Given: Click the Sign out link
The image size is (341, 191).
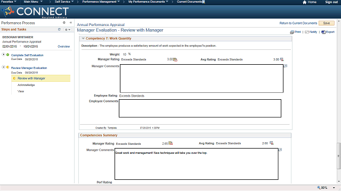Looking at the screenshot, I should click(331, 2).
